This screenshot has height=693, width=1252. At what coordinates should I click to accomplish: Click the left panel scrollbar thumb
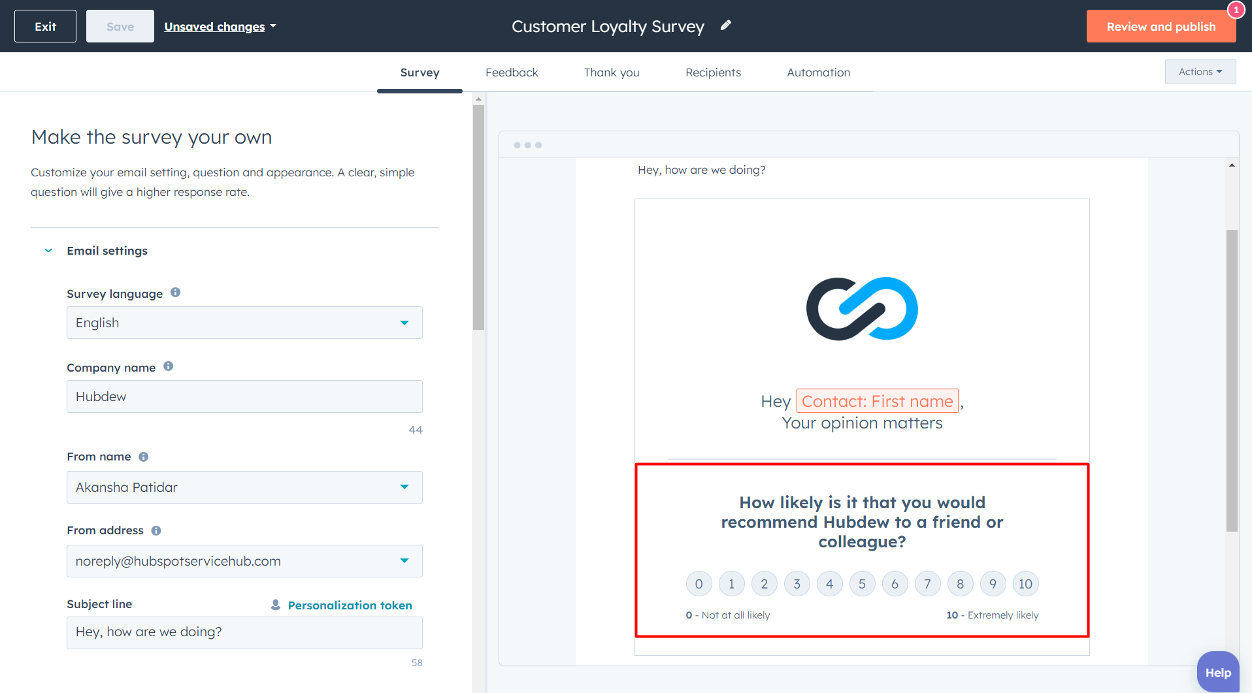point(478,218)
